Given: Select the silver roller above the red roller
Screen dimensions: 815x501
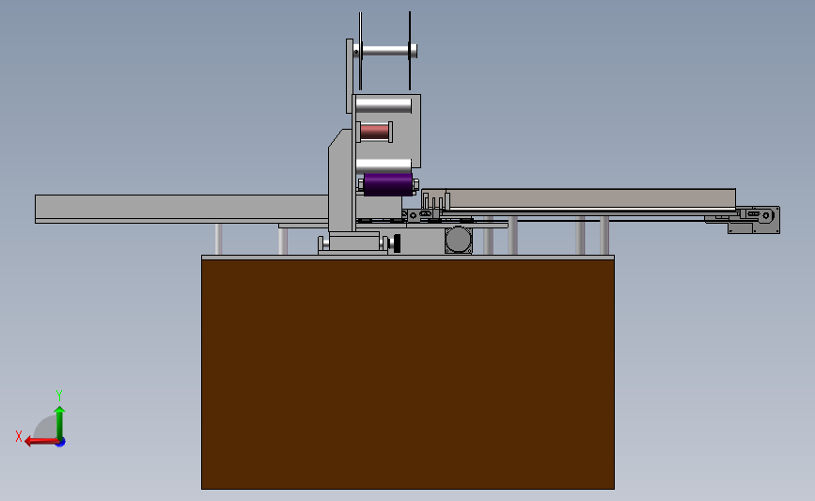Looking at the screenshot, I should pyautogui.click(x=384, y=105).
